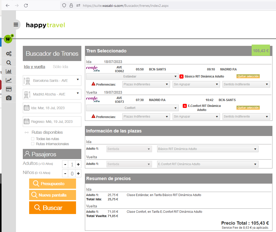The width and height of the screenshot is (276, 232).
Task: Click the camera screenshot sidebar icon
Action: (9, 98)
